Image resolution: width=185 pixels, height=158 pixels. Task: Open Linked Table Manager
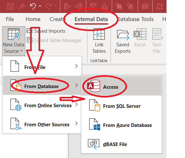pos(54,40)
